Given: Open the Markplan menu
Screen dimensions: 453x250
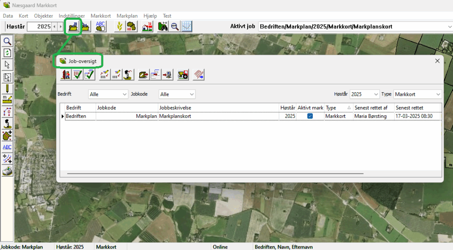Looking at the screenshot, I should point(127,15).
